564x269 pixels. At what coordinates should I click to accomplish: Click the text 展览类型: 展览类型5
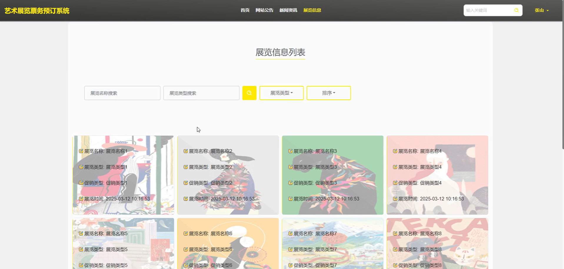pyautogui.click(x=106, y=249)
